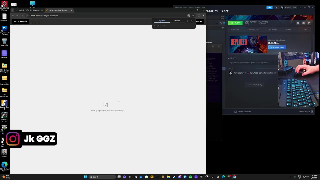320x180 pixels.
Task: Open the Store Page link in Steam
Action: pyautogui.click(x=235, y=29)
